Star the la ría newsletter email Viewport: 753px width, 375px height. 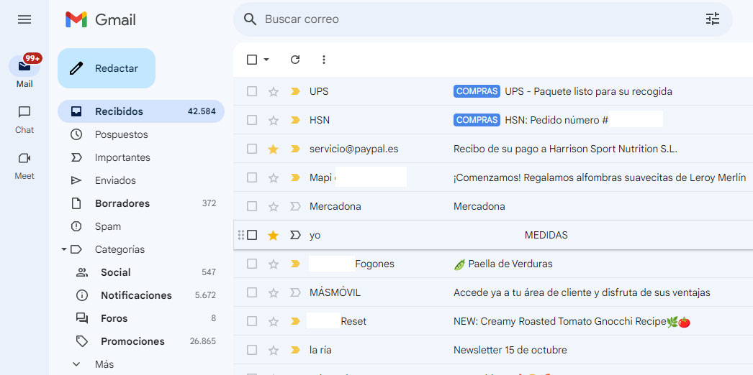pyautogui.click(x=274, y=350)
